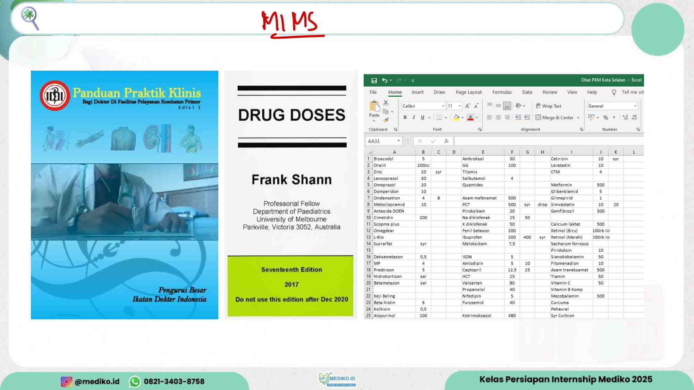
Task: Expand the Paste options arrow
Action: pos(374,121)
